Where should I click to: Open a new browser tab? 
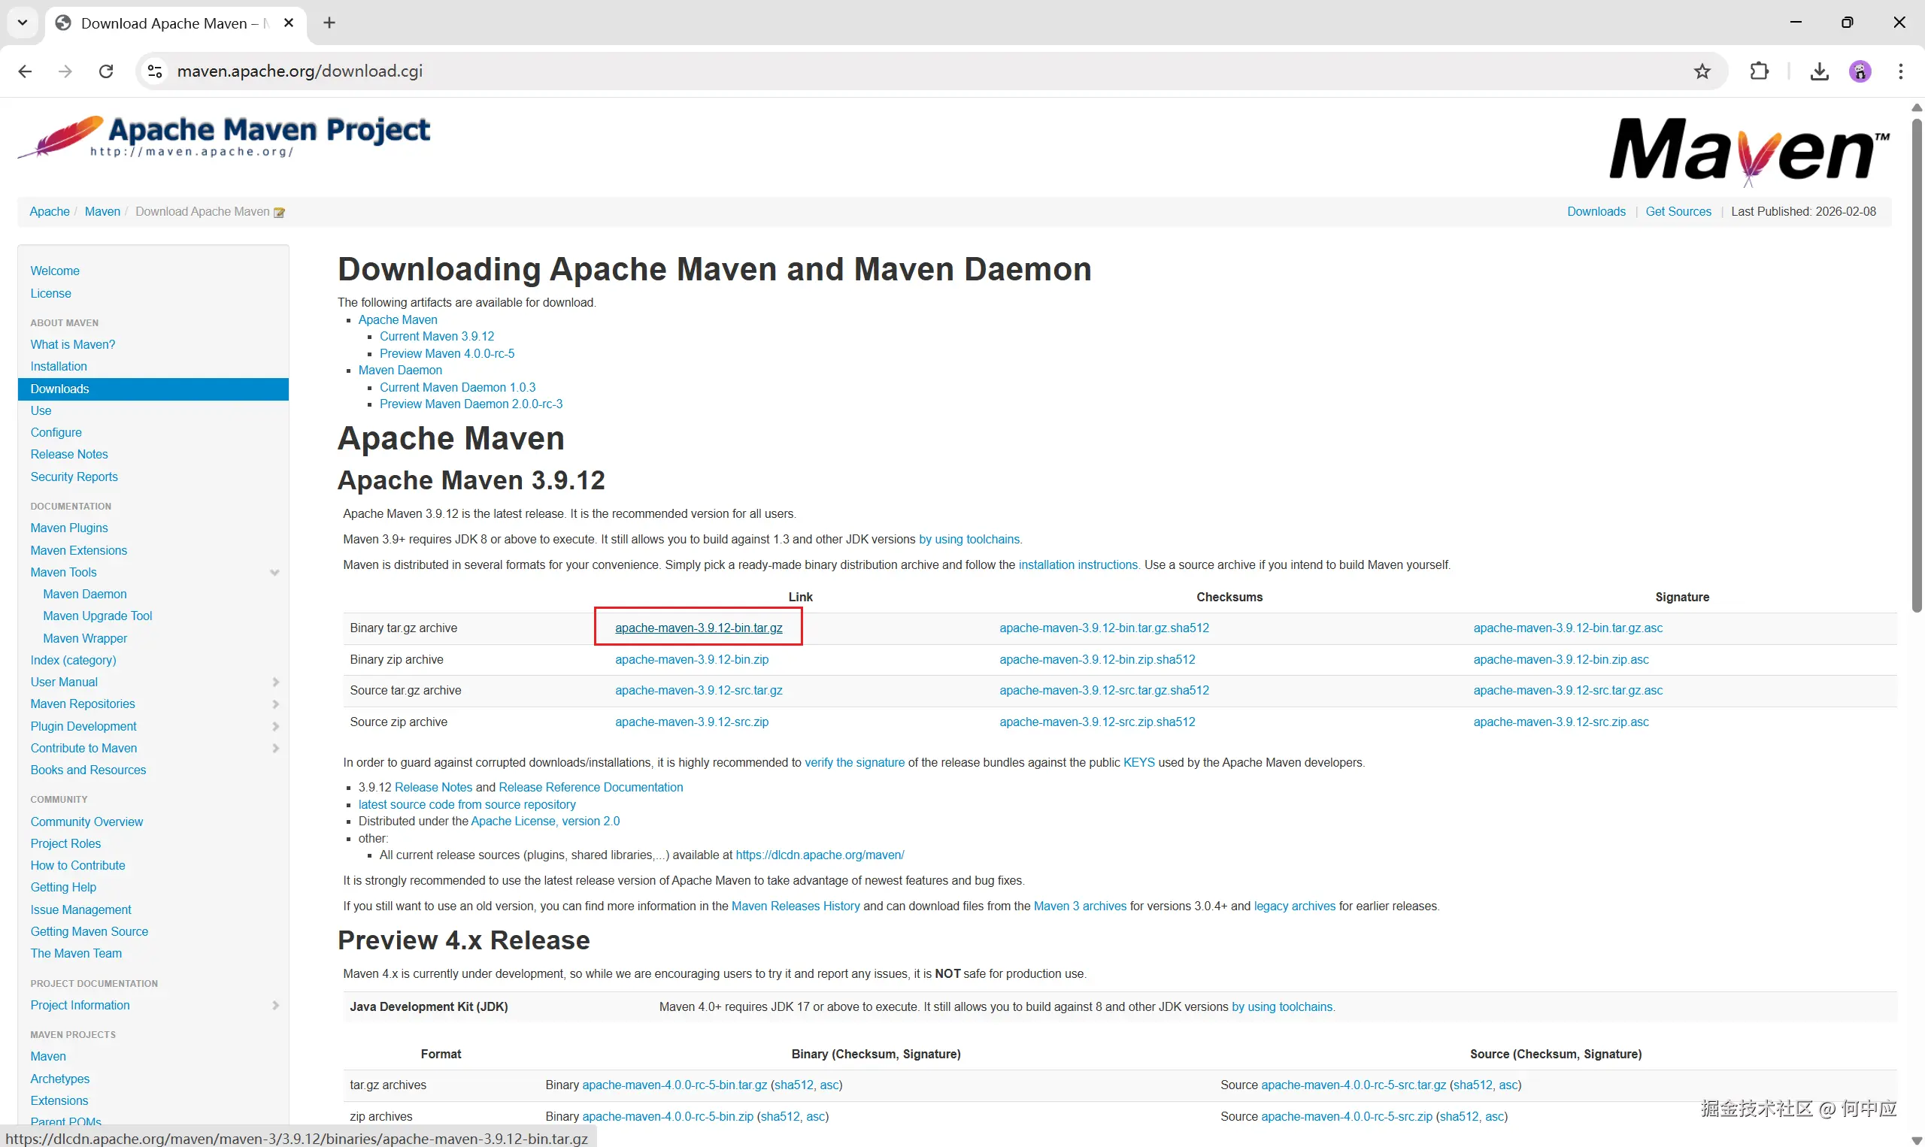tap(329, 23)
